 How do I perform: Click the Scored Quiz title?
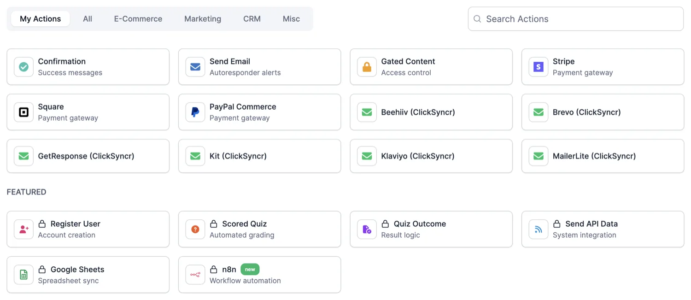click(245, 224)
